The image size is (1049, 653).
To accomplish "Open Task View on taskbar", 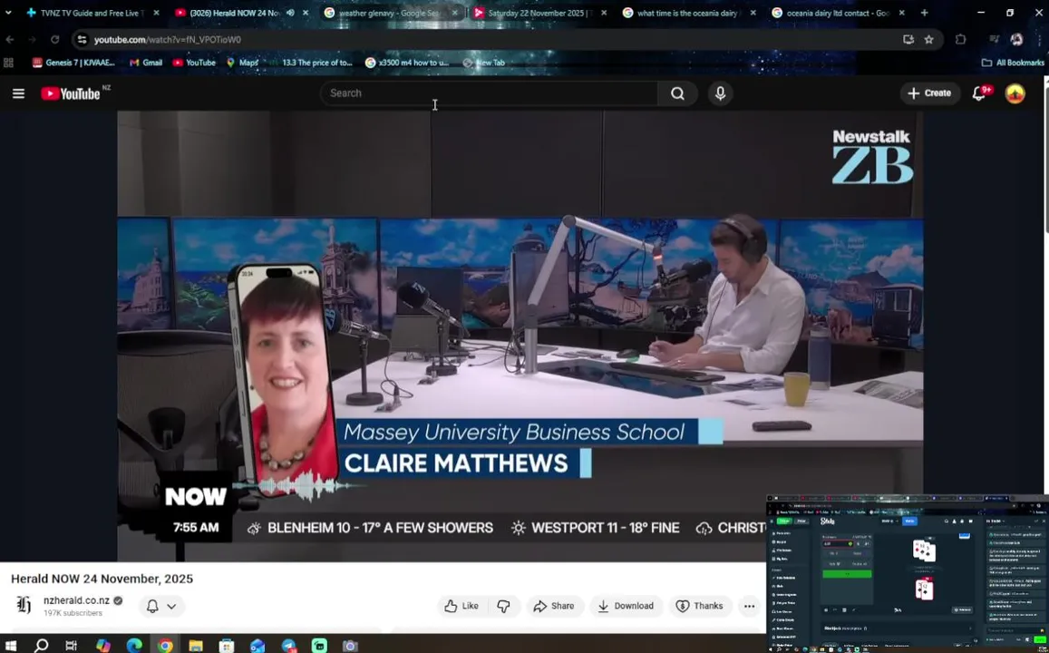I will 71,646.
